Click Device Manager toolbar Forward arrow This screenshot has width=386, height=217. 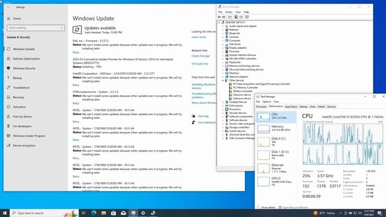(224, 17)
